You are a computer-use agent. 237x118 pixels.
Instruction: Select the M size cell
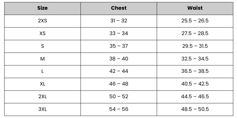click(42, 59)
